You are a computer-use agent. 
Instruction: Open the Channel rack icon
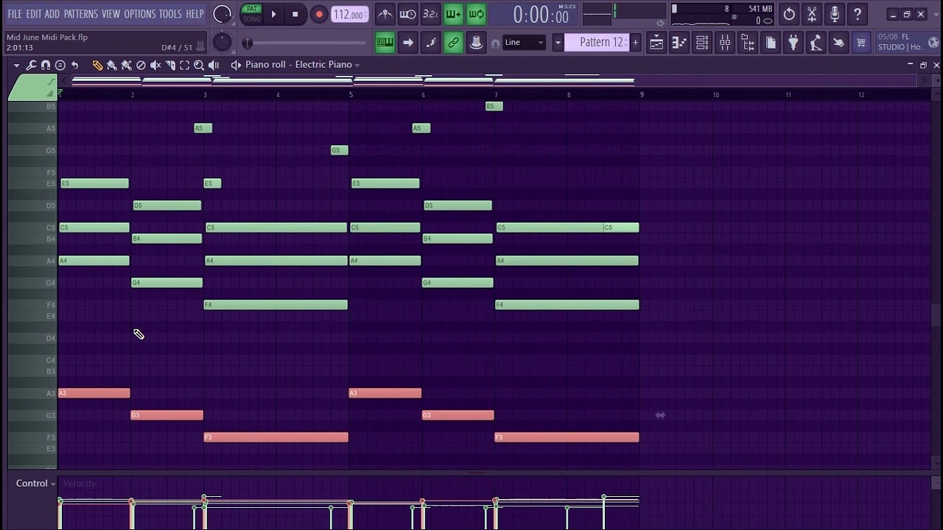pos(702,43)
